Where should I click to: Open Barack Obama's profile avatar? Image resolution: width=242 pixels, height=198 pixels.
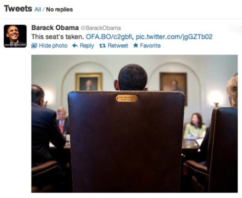(15, 36)
